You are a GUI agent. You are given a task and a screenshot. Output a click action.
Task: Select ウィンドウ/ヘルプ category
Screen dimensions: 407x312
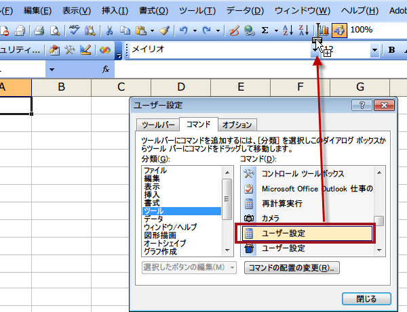coord(181,227)
